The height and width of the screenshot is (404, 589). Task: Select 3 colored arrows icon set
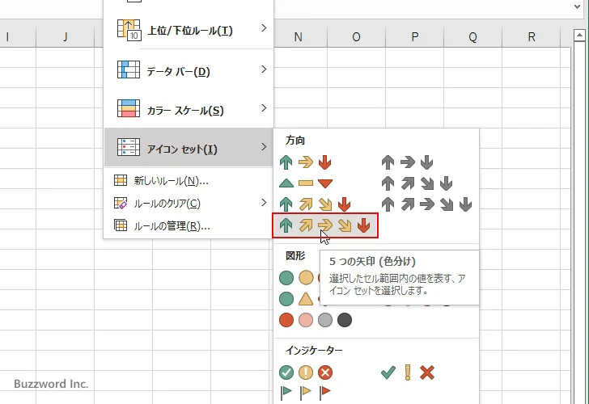coord(305,162)
